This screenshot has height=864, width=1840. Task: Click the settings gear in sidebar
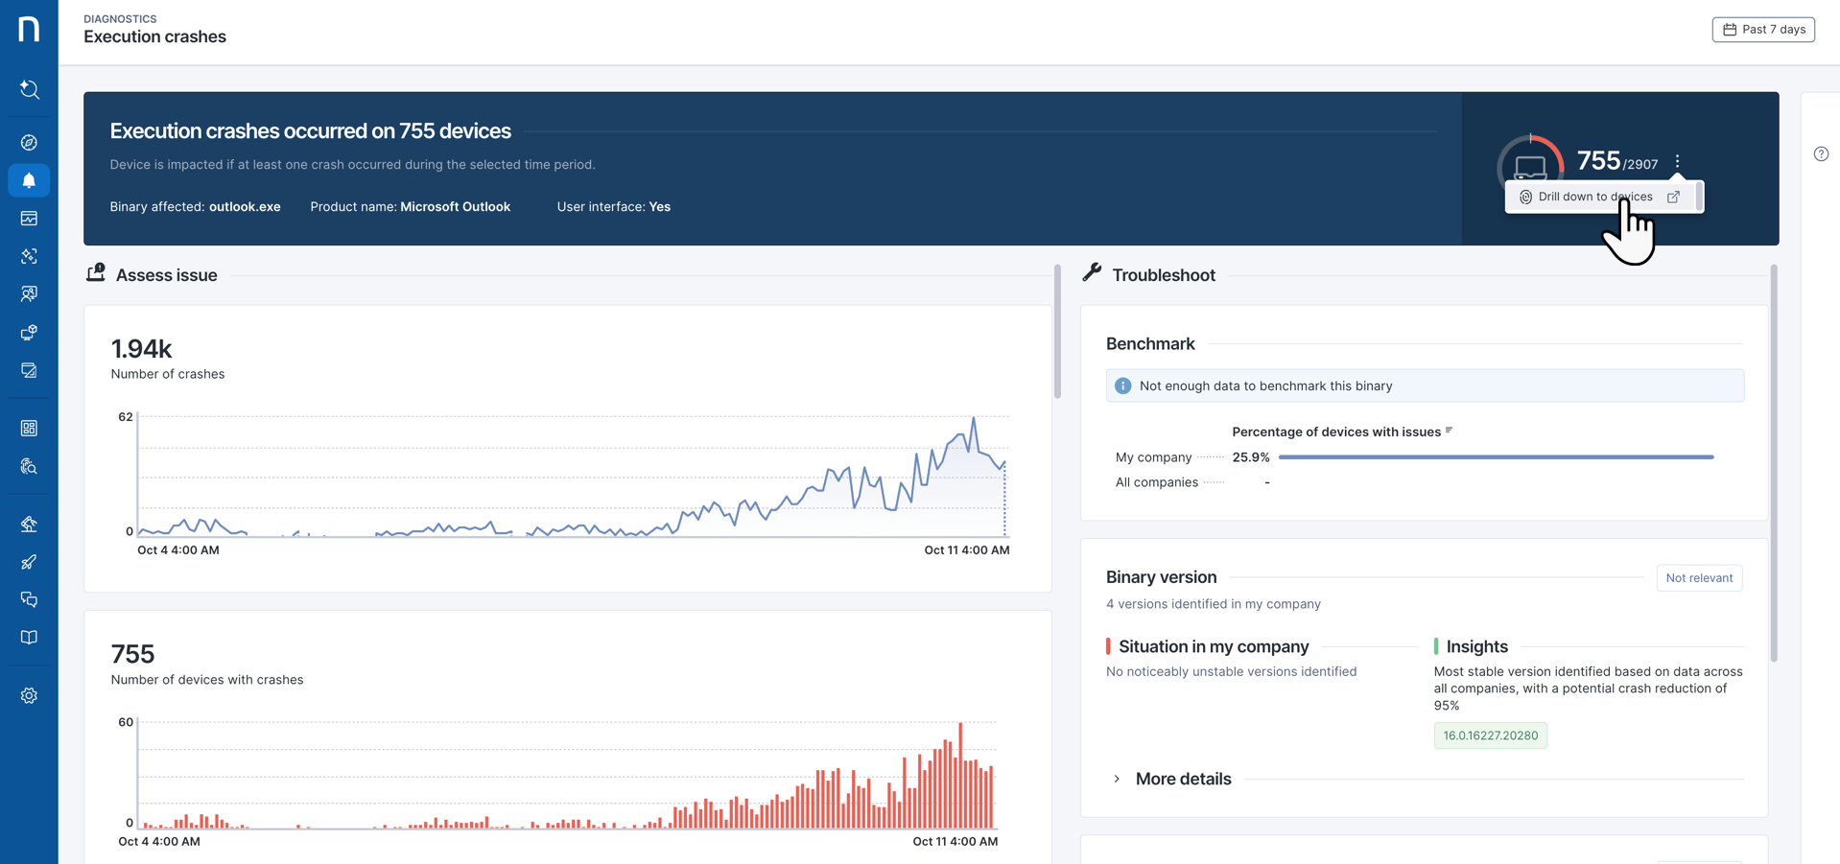pos(29,695)
